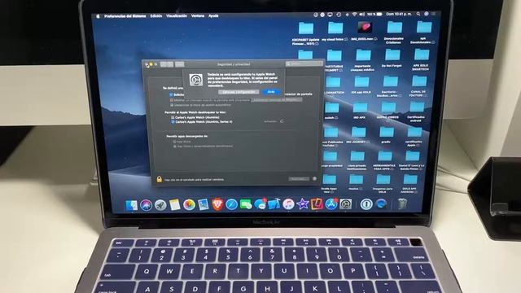Click the show-all grid toolbar button
The width and height of the screenshot is (521, 293).
coord(179,64)
